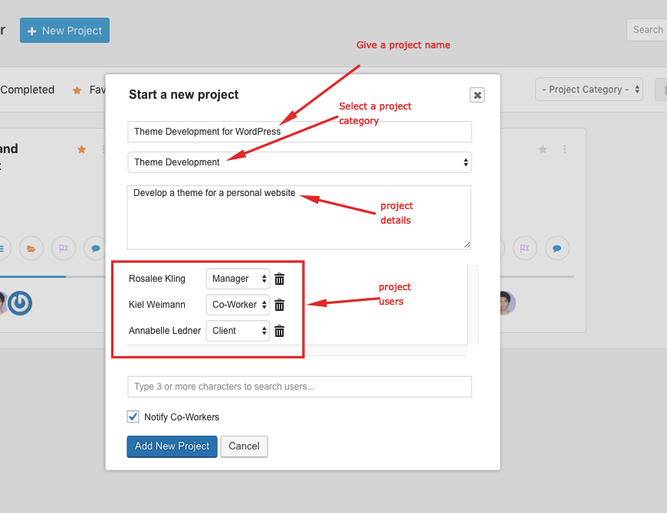Toggle the star to favorite the left project
The width and height of the screenshot is (667, 513).
pyautogui.click(x=81, y=149)
